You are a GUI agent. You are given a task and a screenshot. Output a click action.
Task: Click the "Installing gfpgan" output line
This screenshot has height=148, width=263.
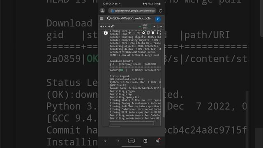coord(122,91)
